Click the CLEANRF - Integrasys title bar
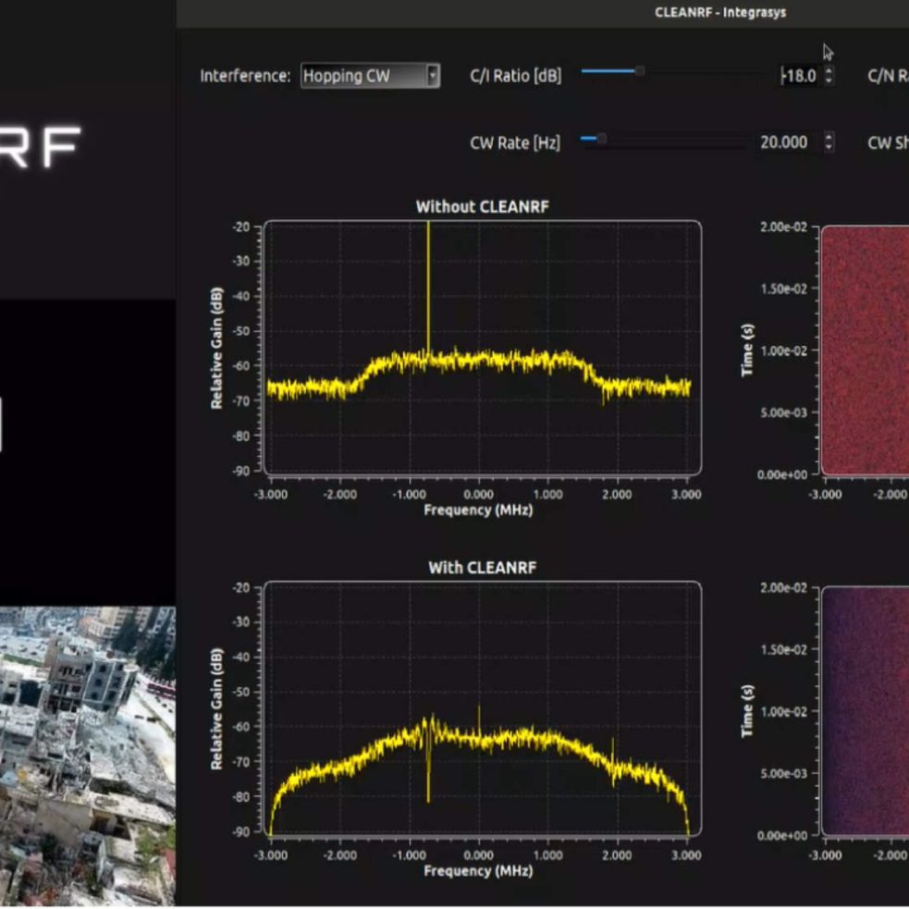Viewport: 909px width, 909px height. (719, 12)
